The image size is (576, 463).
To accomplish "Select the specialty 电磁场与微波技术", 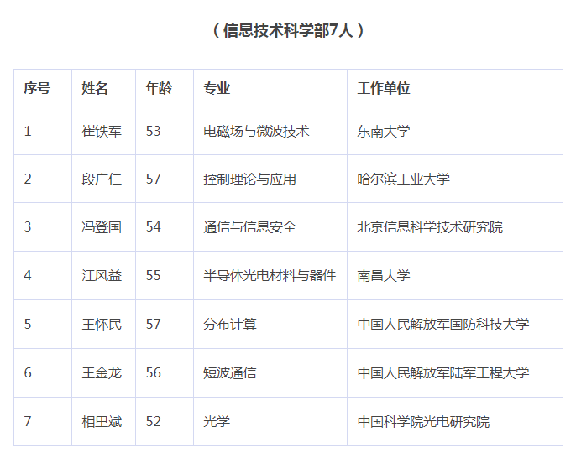I will (256, 132).
